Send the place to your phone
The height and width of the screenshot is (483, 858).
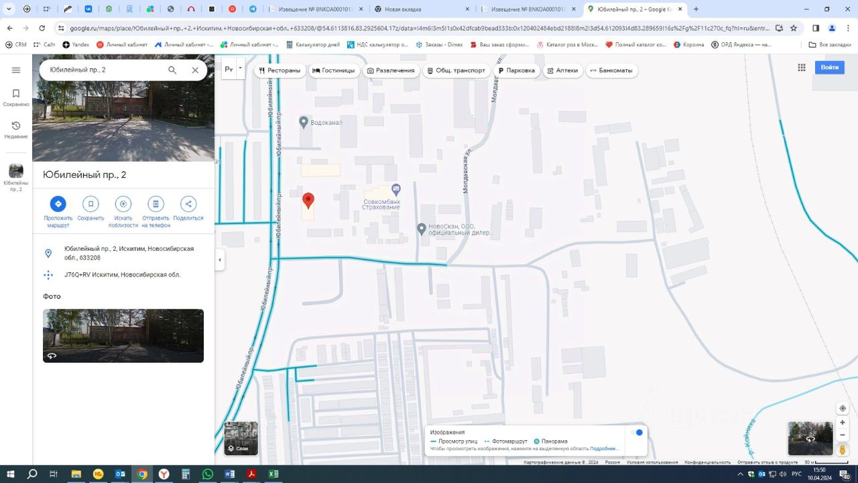click(x=156, y=204)
